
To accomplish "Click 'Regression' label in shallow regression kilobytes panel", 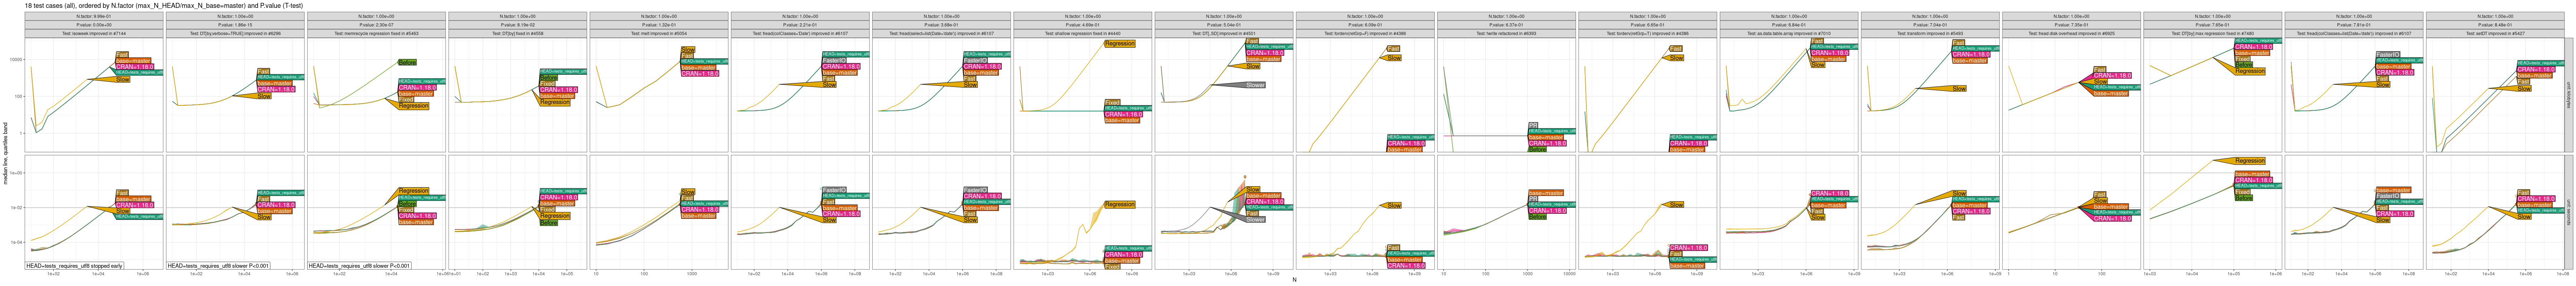I will click(x=1119, y=44).
